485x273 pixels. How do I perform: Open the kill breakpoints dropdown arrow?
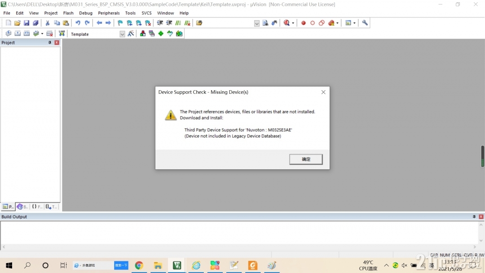(x=337, y=23)
